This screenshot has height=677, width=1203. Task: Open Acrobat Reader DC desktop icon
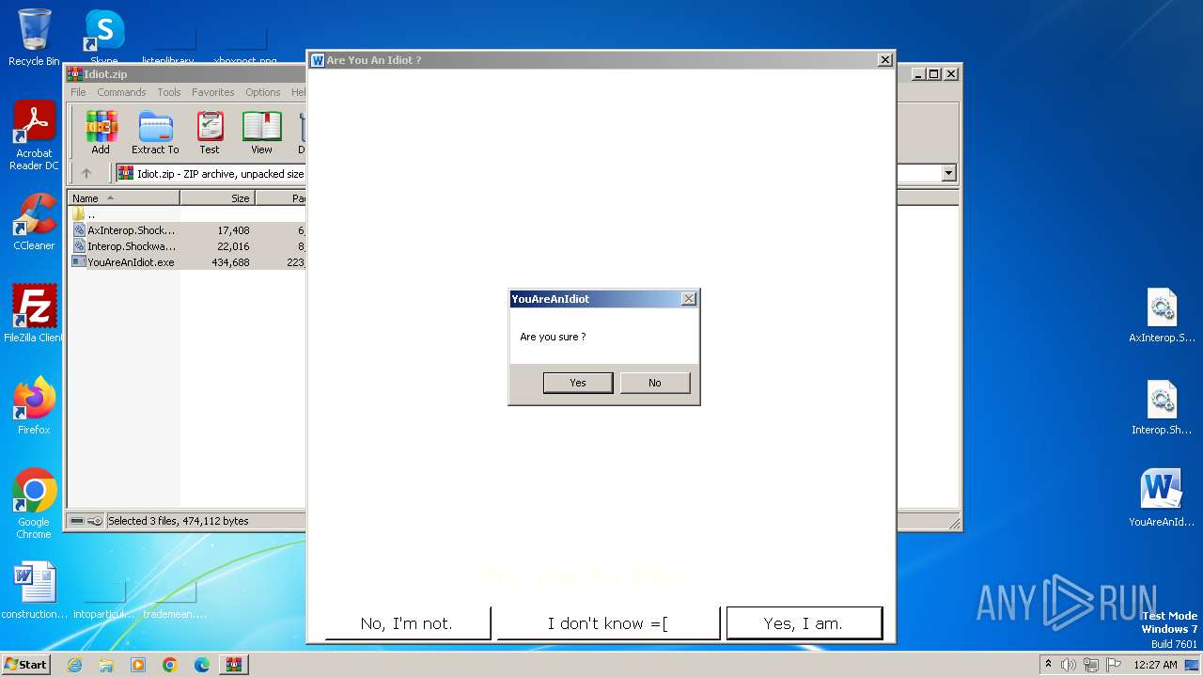coord(34,136)
